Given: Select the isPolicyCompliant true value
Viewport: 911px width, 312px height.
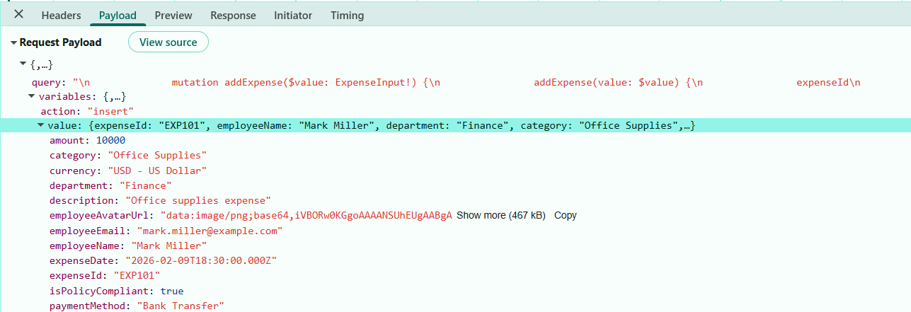Looking at the screenshot, I should [x=171, y=291].
